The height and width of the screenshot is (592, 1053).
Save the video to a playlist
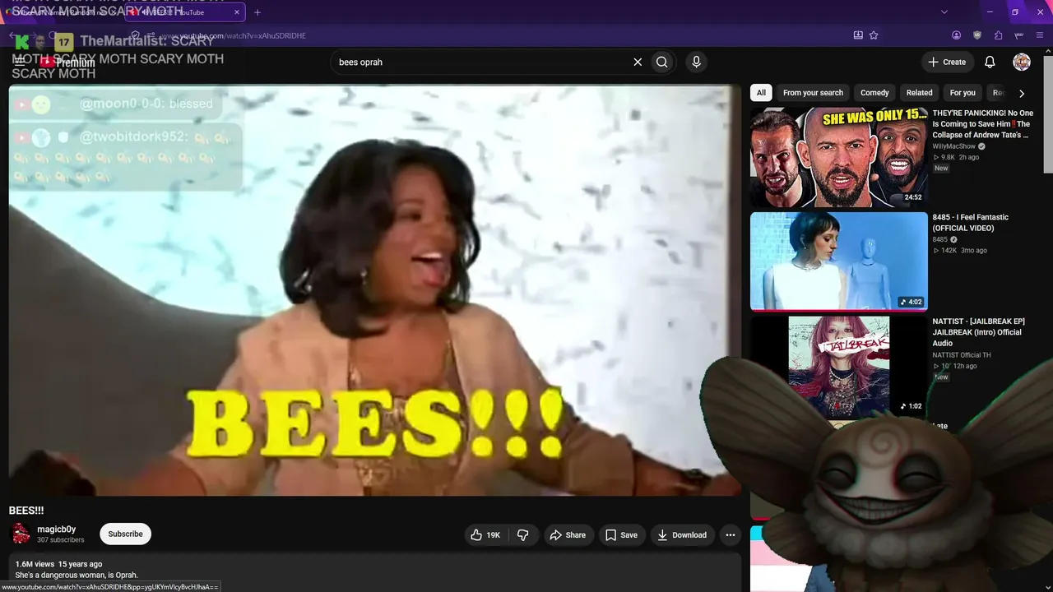click(621, 534)
